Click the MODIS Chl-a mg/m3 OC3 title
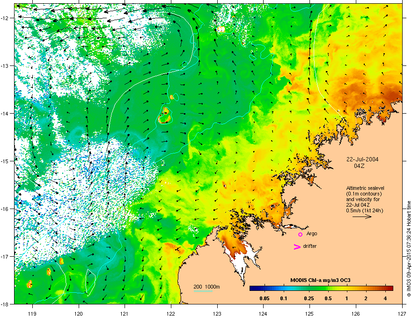 click(x=320, y=280)
